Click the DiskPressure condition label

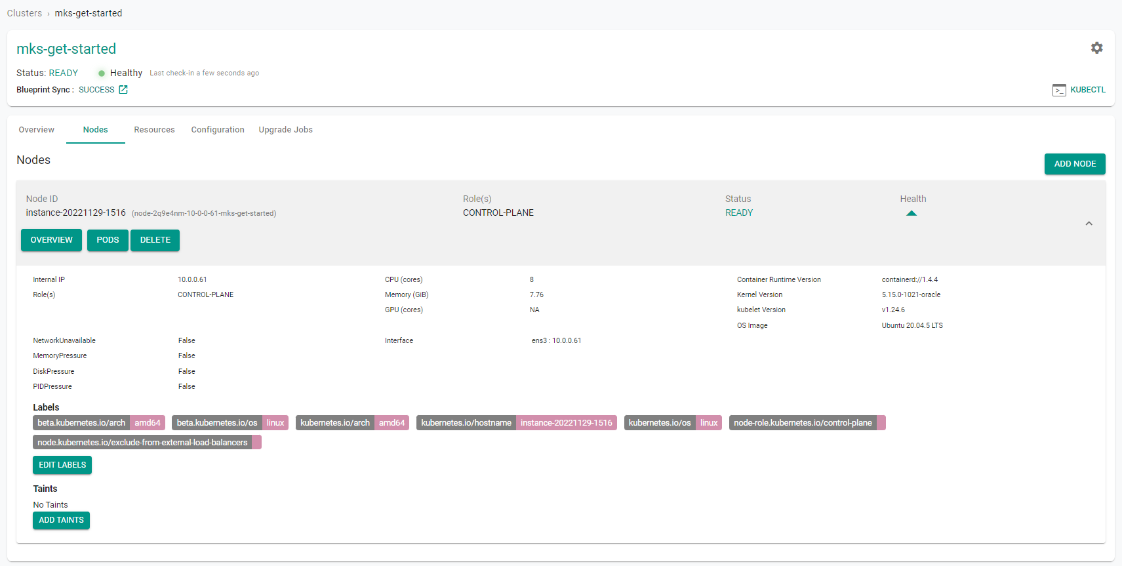click(x=54, y=372)
